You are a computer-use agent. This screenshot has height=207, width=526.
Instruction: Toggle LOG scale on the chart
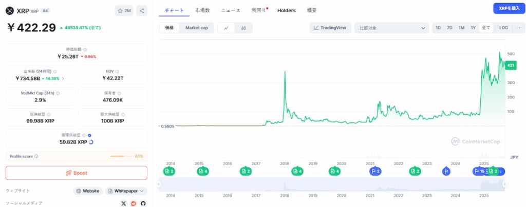503,28
